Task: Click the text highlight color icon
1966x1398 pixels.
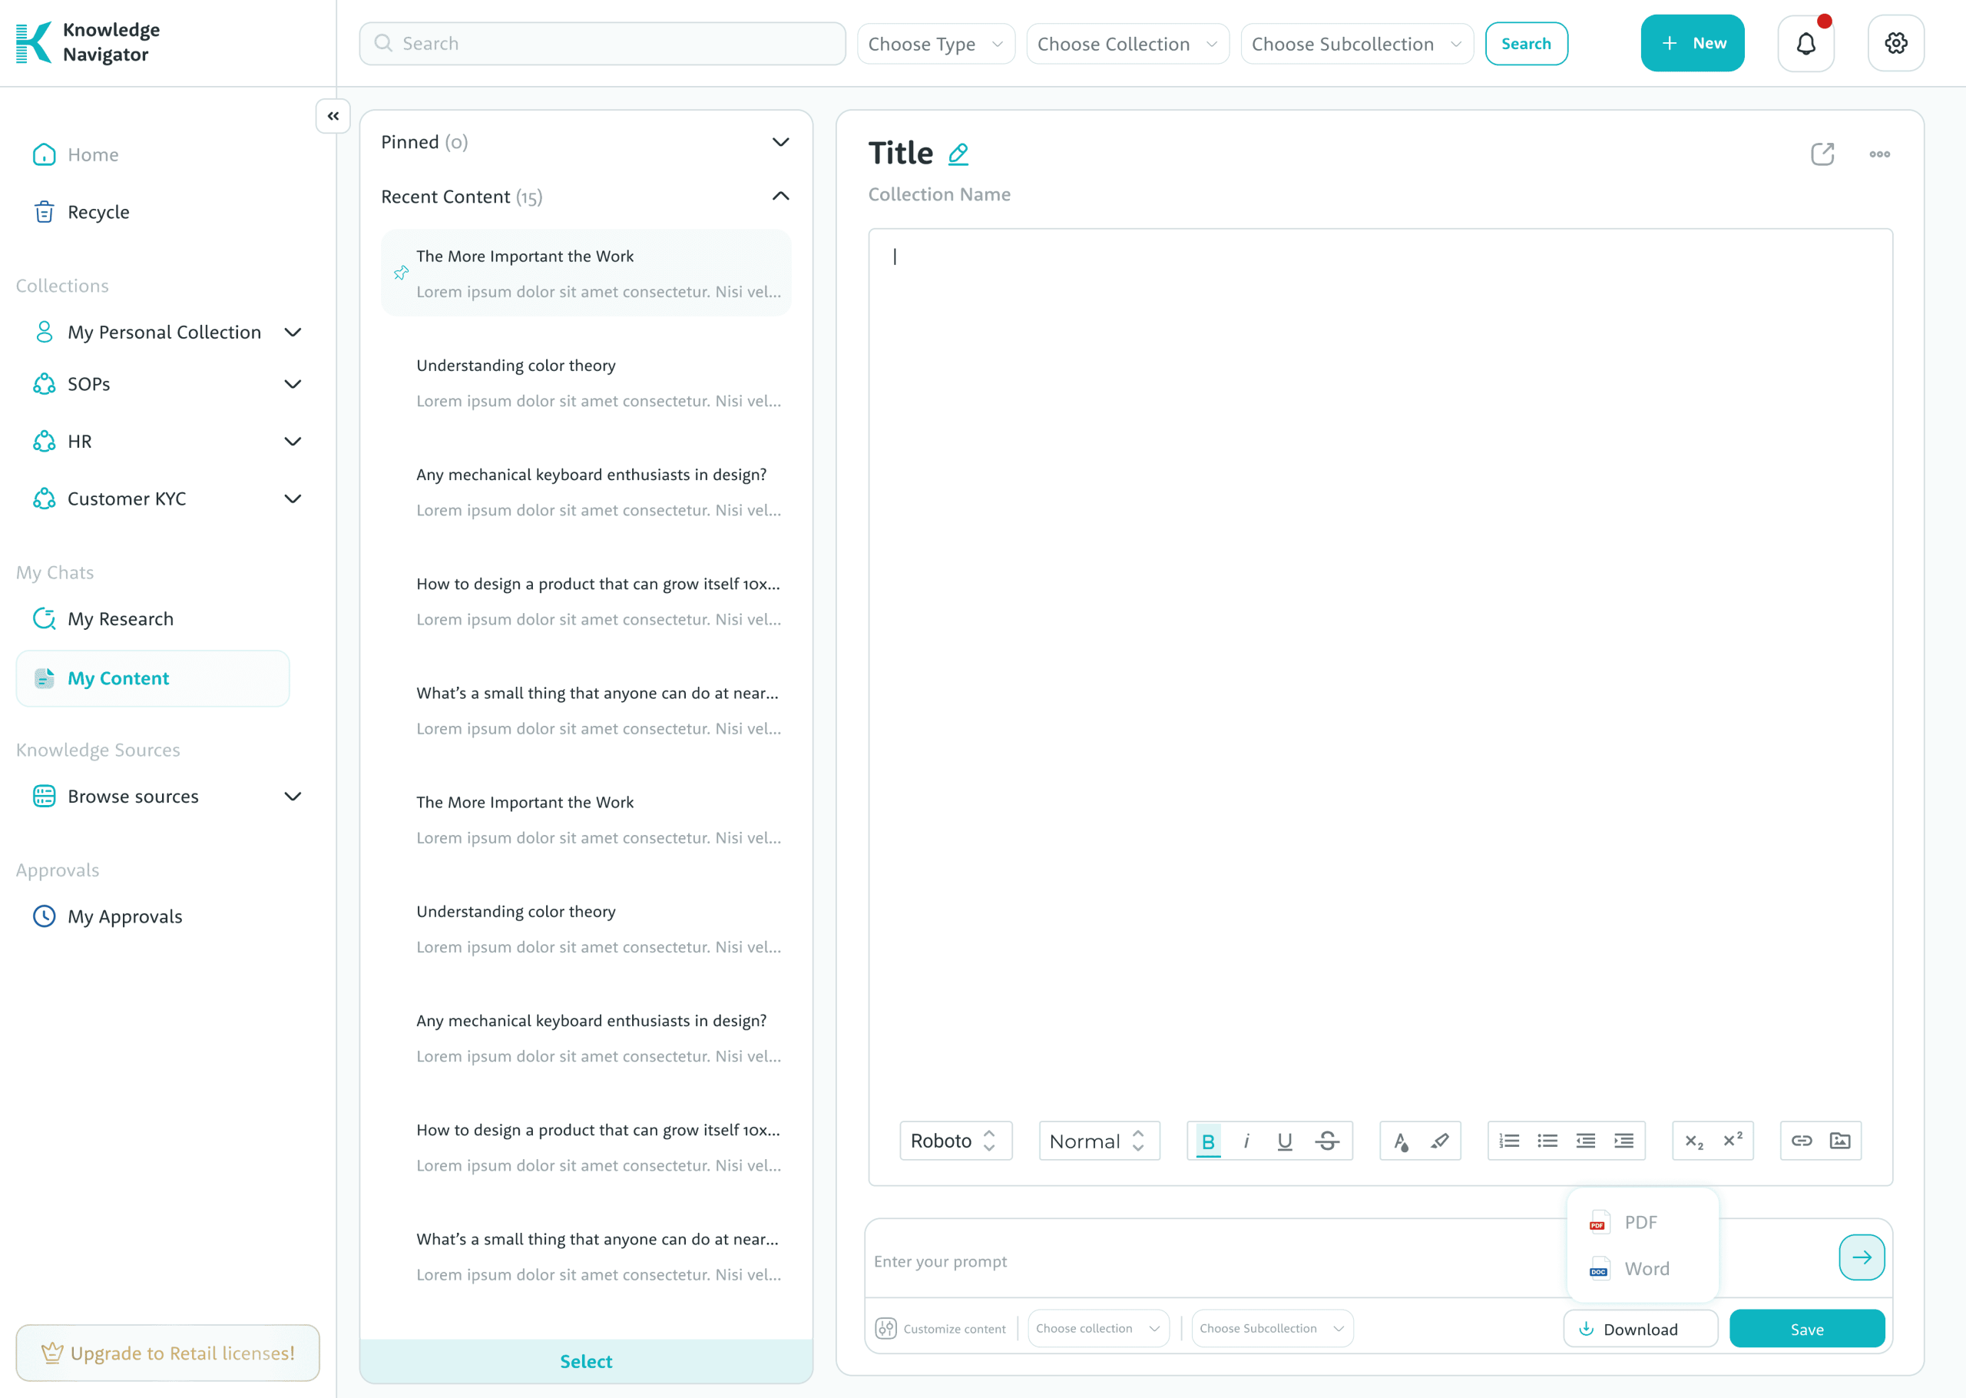Action: click(x=1439, y=1141)
